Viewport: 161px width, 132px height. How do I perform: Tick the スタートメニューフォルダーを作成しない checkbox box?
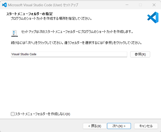click(x=13, y=114)
